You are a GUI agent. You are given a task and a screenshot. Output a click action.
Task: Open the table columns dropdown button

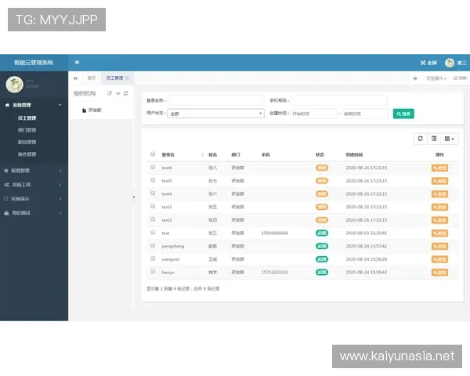click(449, 139)
